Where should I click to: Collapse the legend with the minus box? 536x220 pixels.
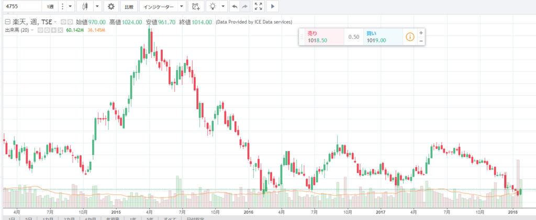(x=7, y=22)
